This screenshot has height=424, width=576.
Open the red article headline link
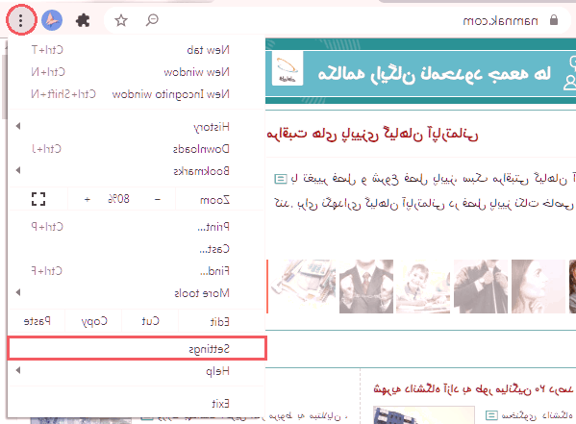point(372,134)
